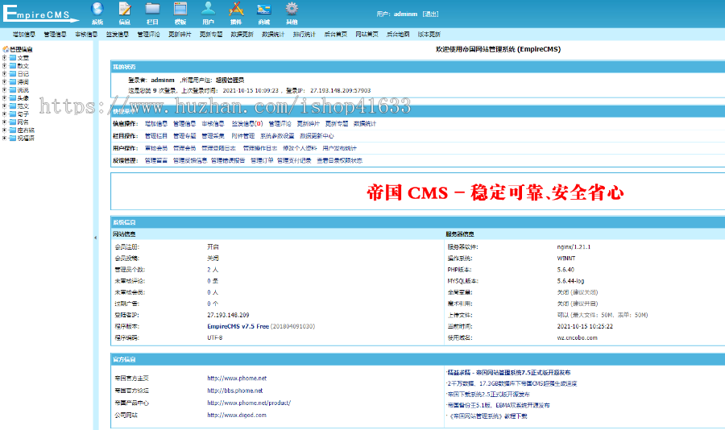The width and height of the screenshot is (725, 430).
Task: Select 数据更新 in the top submenu bar
Action: pyautogui.click(x=242, y=34)
